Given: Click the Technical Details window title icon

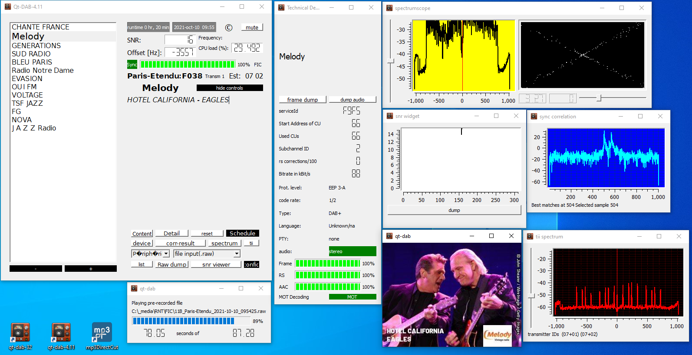Looking at the screenshot, I should click(x=281, y=7).
